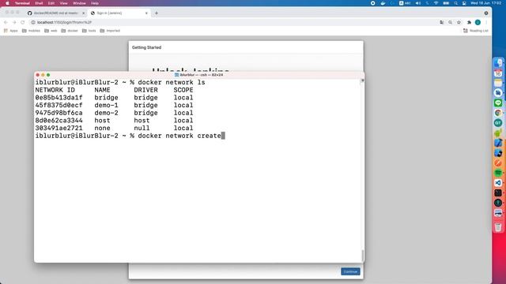Open the docker bookmark folder
This screenshot has width=506, height=284.
pos(70,31)
